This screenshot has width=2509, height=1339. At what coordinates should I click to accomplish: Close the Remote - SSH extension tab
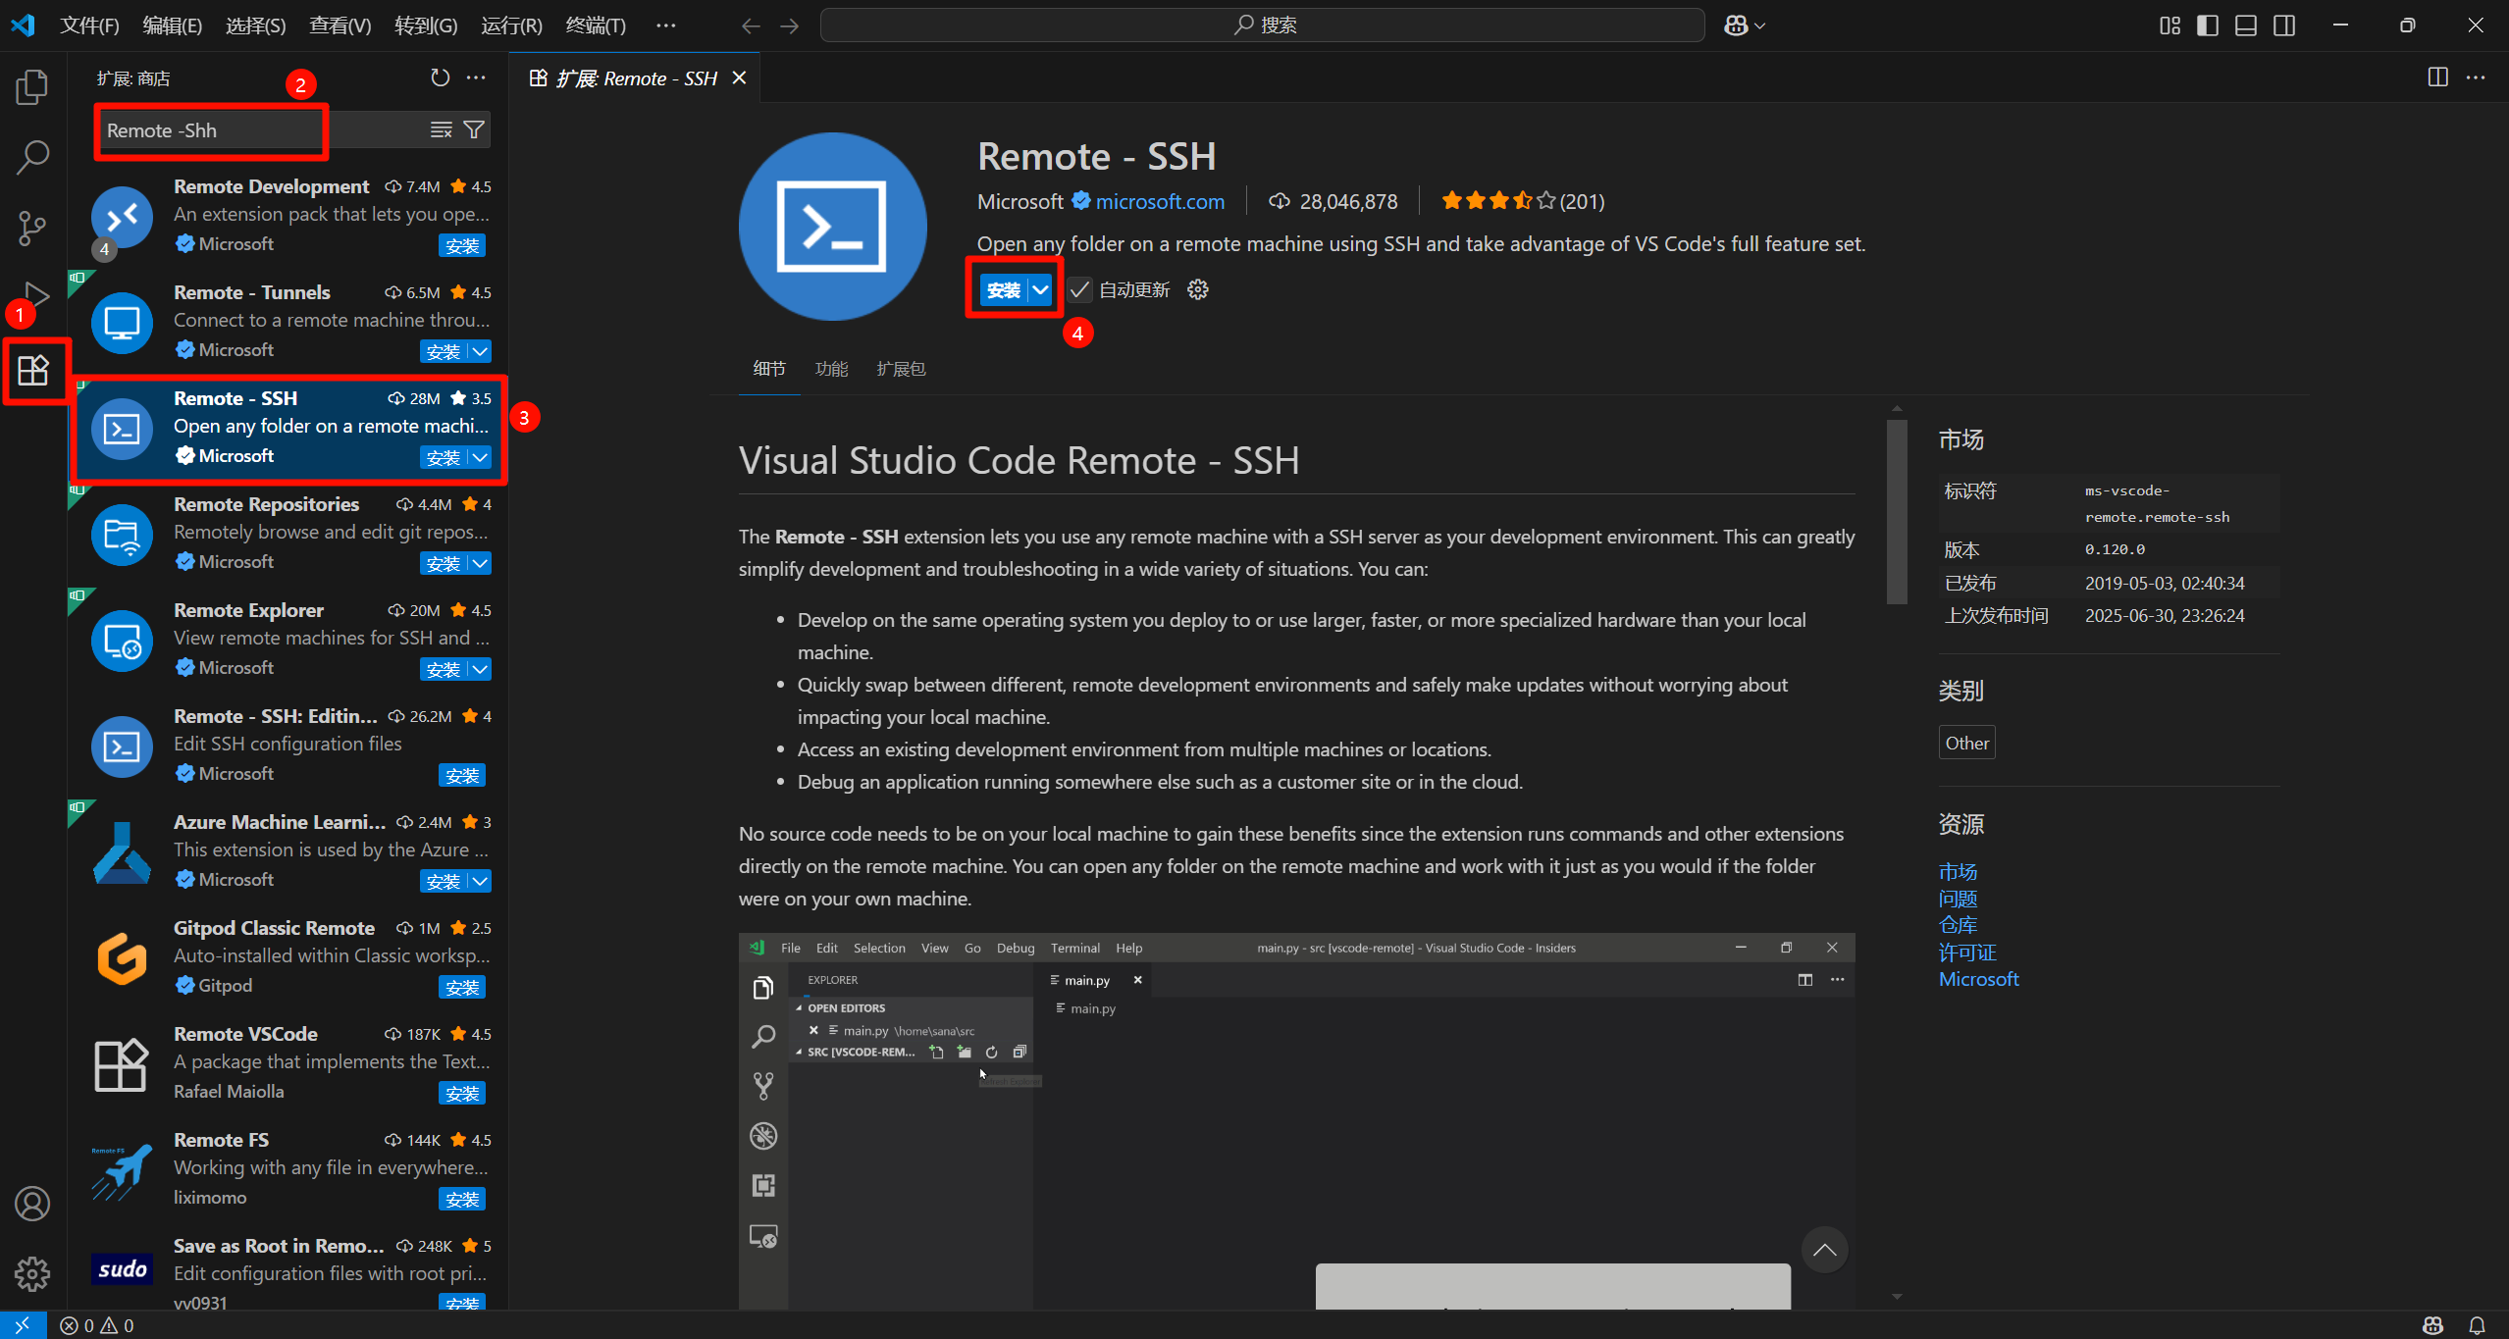(740, 77)
